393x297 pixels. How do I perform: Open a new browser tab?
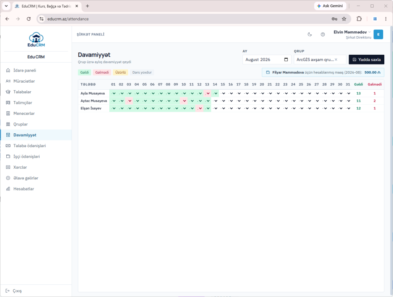coord(88,6)
